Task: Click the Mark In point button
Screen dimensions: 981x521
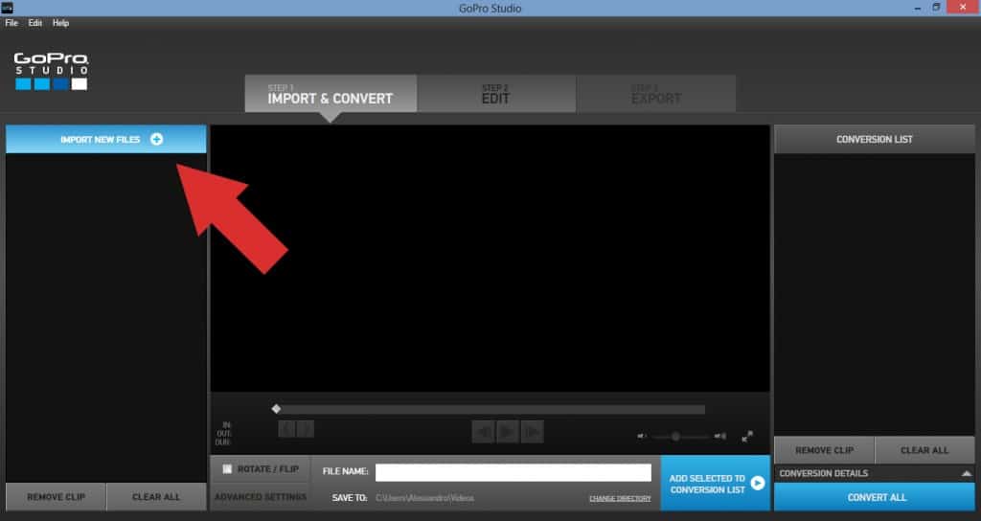Action: point(287,429)
